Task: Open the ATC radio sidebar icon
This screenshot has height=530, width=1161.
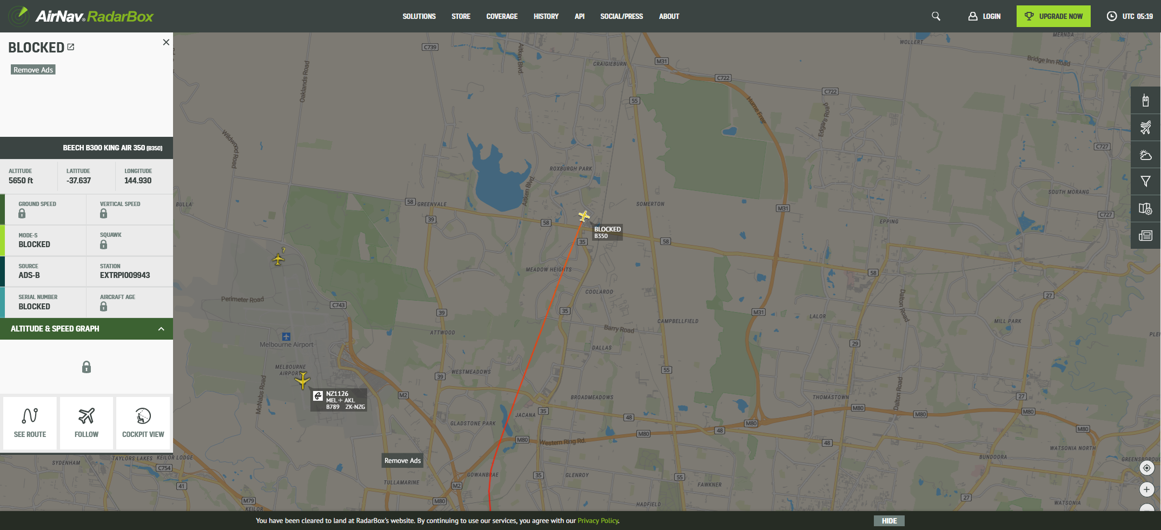Action: click(x=1145, y=100)
